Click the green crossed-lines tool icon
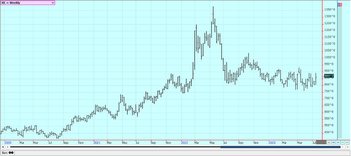Image resolution: width=351 pixels, height=156 pixels. [x=343, y=142]
